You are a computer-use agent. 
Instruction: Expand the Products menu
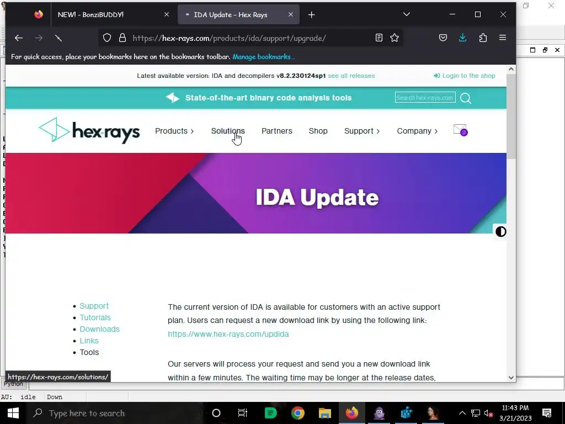click(x=174, y=131)
